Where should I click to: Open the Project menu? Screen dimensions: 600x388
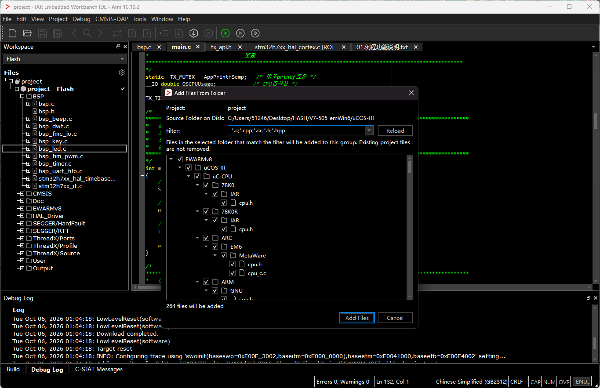[x=58, y=19]
